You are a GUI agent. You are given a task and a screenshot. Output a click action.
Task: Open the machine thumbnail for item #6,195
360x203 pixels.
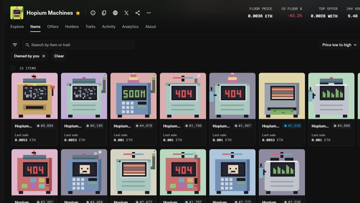pyautogui.click(x=84, y=96)
